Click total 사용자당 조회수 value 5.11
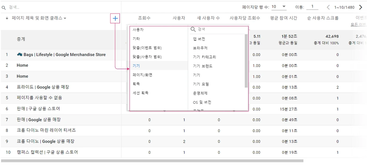Viewport: 367px width, 167px height. (x=256, y=36)
